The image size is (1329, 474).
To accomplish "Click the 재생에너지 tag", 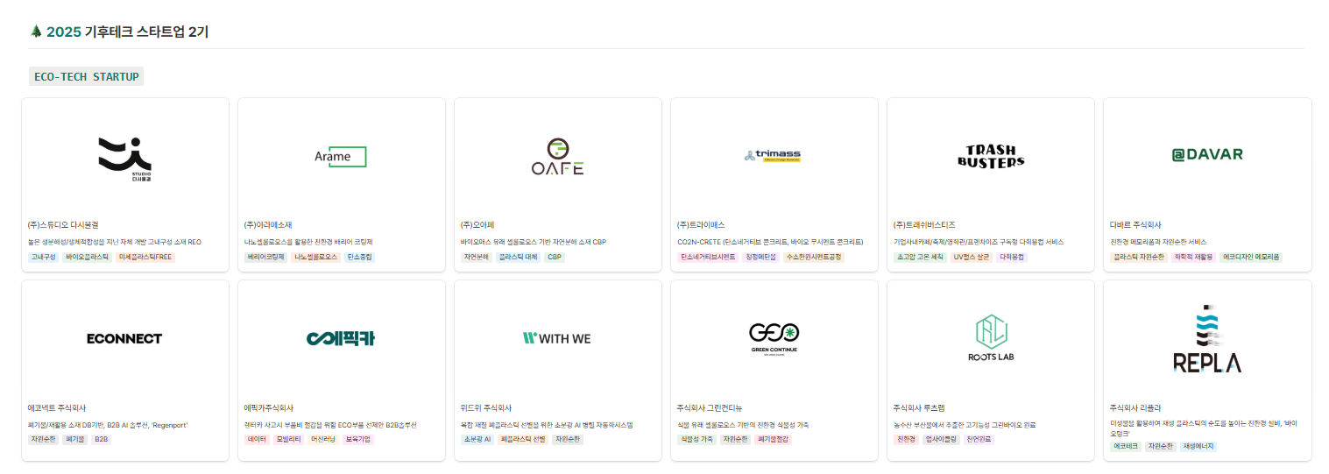I will pos(1198,446).
